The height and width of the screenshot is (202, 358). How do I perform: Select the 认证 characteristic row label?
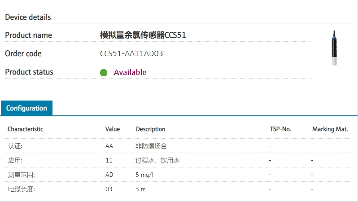(x=15, y=146)
